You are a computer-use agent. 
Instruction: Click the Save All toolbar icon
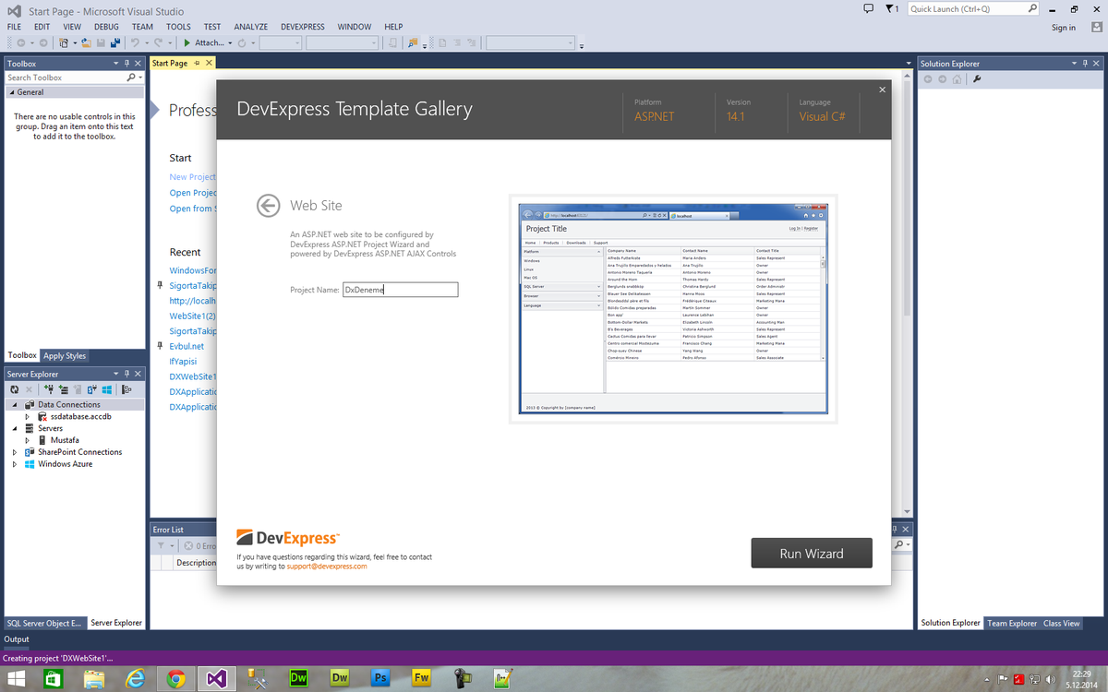[x=114, y=42]
